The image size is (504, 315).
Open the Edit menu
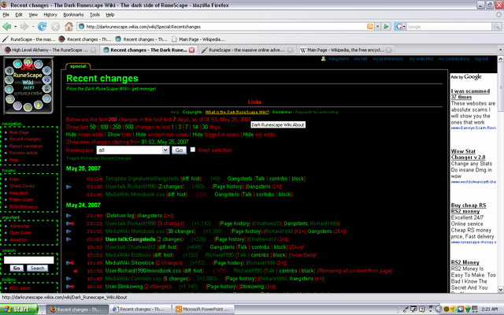[19, 14]
